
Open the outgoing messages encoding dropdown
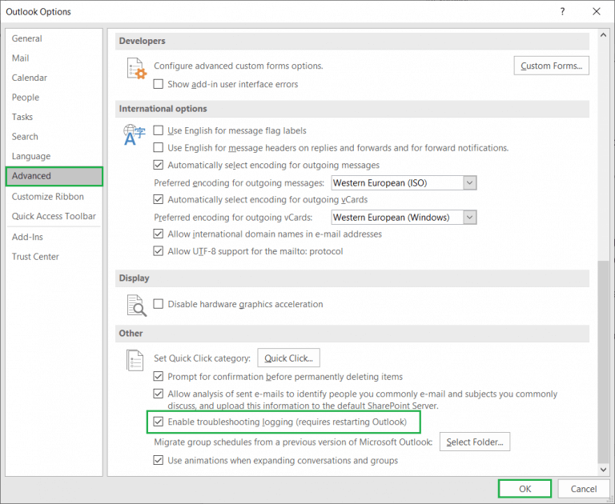[469, 183]
